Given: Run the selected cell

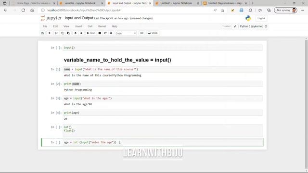Looking at the screenshot, I should click(91, 33).
